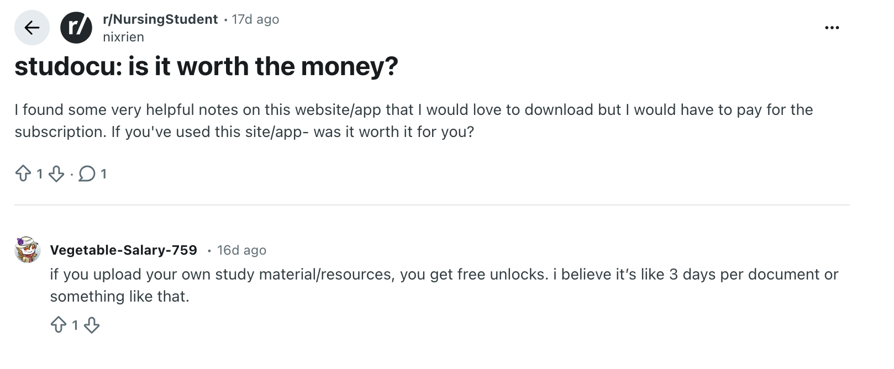Open the comments via speech bubble icon

[87, 173]
